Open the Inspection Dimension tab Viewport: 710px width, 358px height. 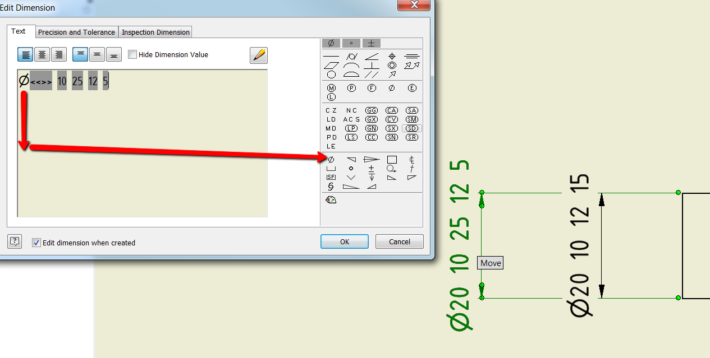(155, 32)
